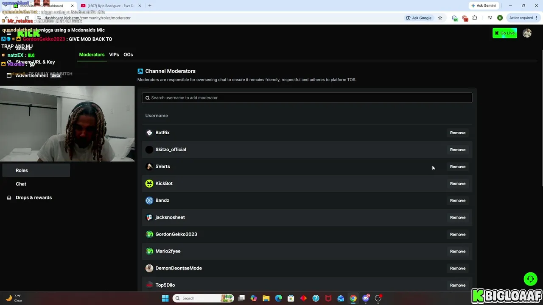The height and width of the screenshot is (305, 543).
Task: Remove KickBot as moderator
Action: tap(458, 183)
